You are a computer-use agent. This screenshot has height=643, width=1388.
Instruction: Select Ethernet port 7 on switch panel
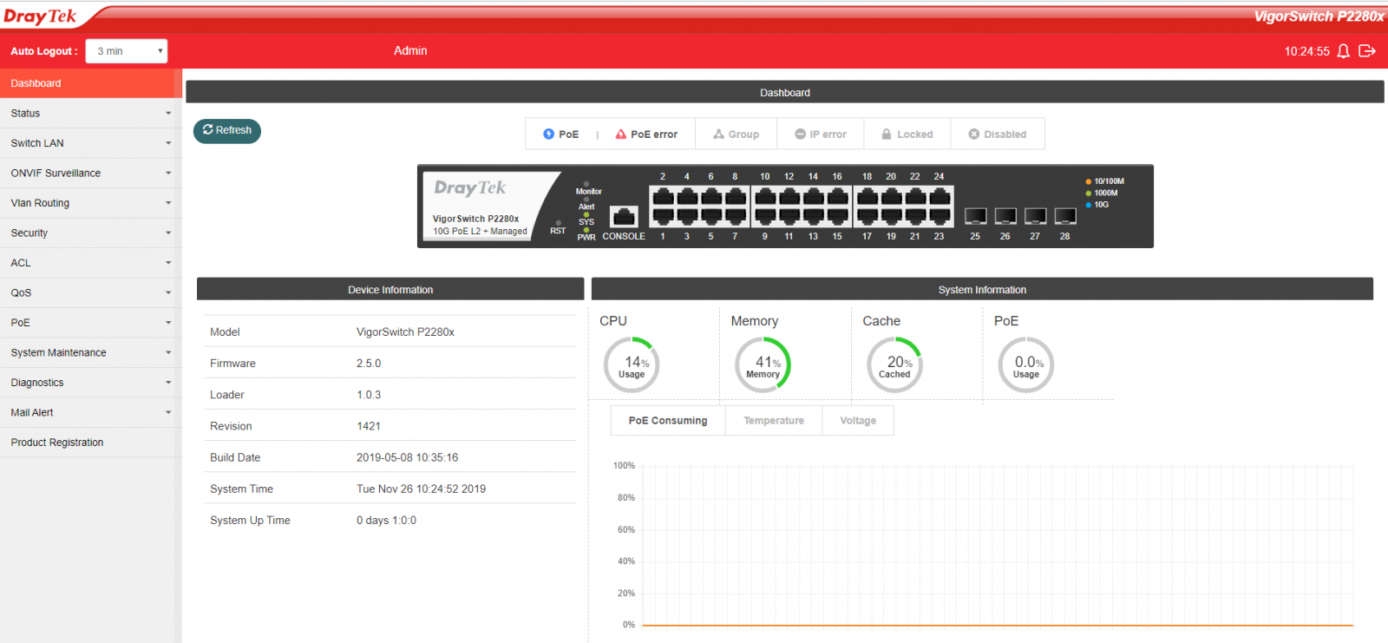tap(736, 216)
